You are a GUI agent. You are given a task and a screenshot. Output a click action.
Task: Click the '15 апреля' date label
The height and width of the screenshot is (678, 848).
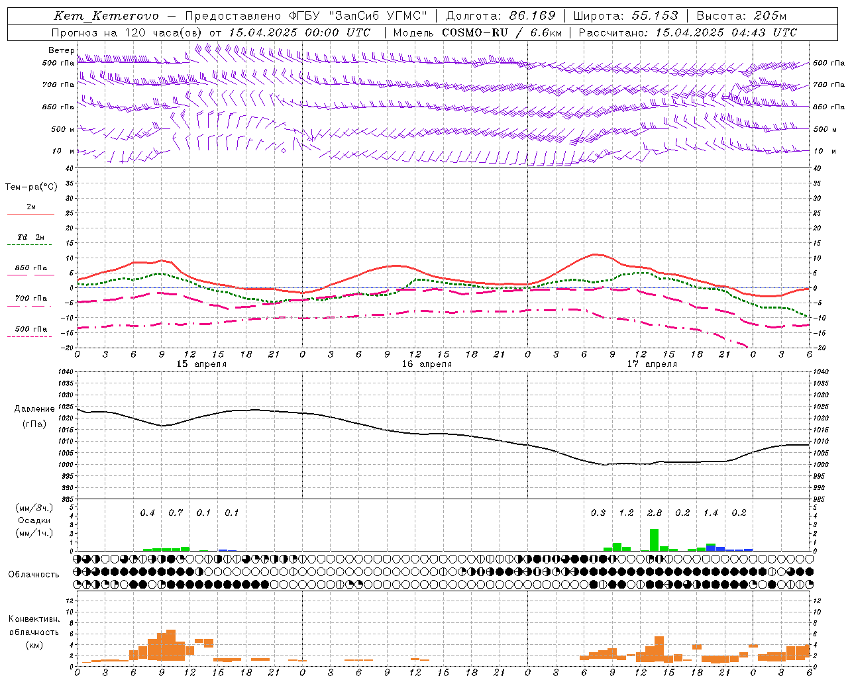pos(201,364)
